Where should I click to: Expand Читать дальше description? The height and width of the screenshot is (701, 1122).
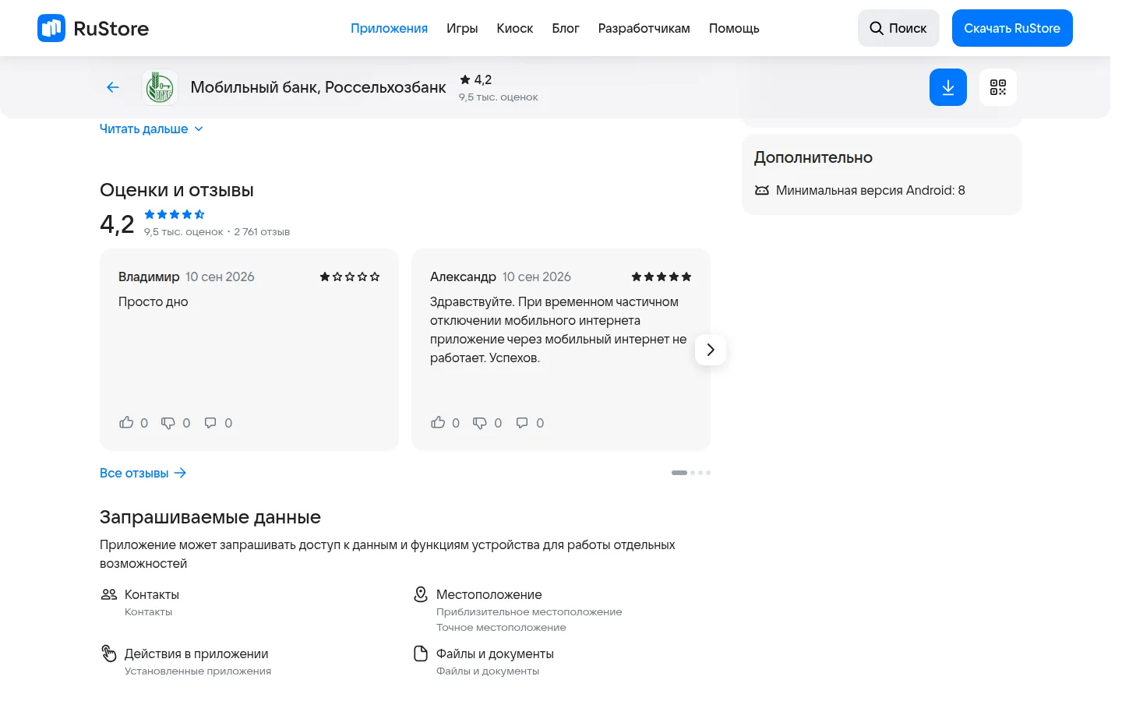click(x=151, y=129)
